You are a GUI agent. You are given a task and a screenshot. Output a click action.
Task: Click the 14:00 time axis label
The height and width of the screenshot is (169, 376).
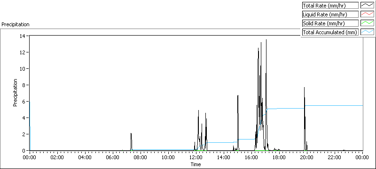point(224,157)
